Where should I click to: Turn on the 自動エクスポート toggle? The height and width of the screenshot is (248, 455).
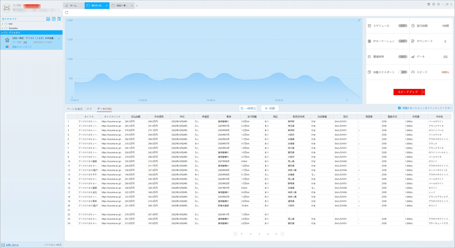[403, 72]
